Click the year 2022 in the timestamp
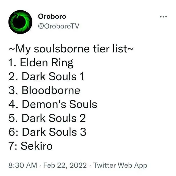 coord(78,165)
